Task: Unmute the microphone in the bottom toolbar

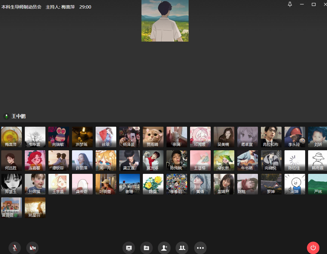Action: tap(14, 248)
